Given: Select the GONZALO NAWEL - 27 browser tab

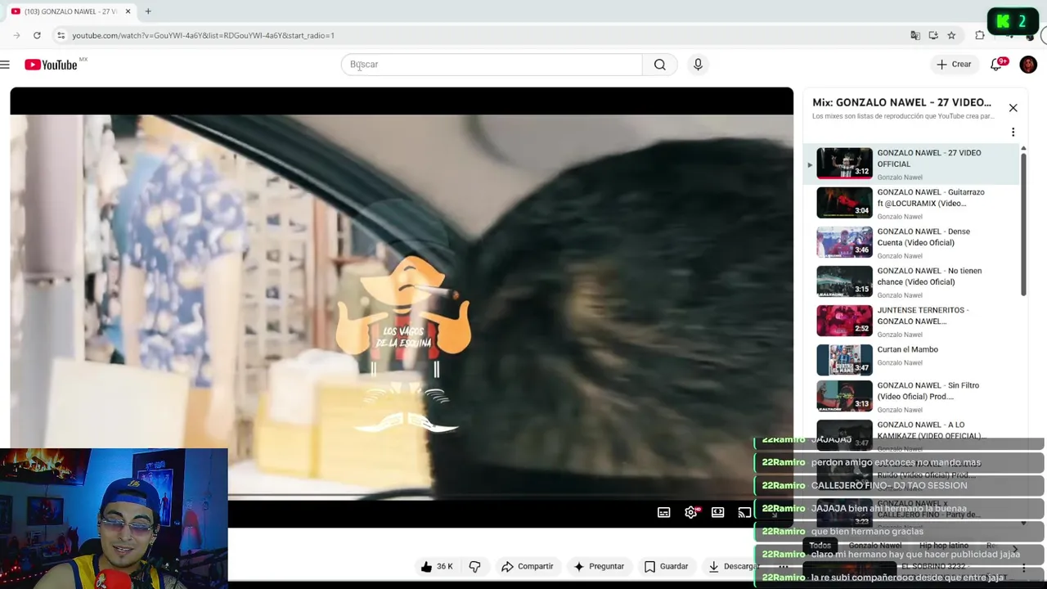Looking at the screenshot, I should [x=71, y=11].
